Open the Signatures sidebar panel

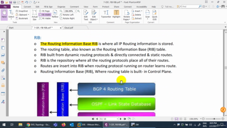click(x=3, y=101)
